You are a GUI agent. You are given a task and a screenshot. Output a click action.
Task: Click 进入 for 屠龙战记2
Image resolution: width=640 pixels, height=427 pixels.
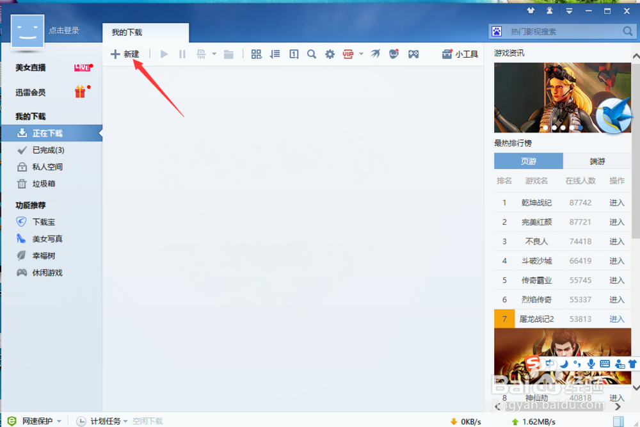click(617, 319)
